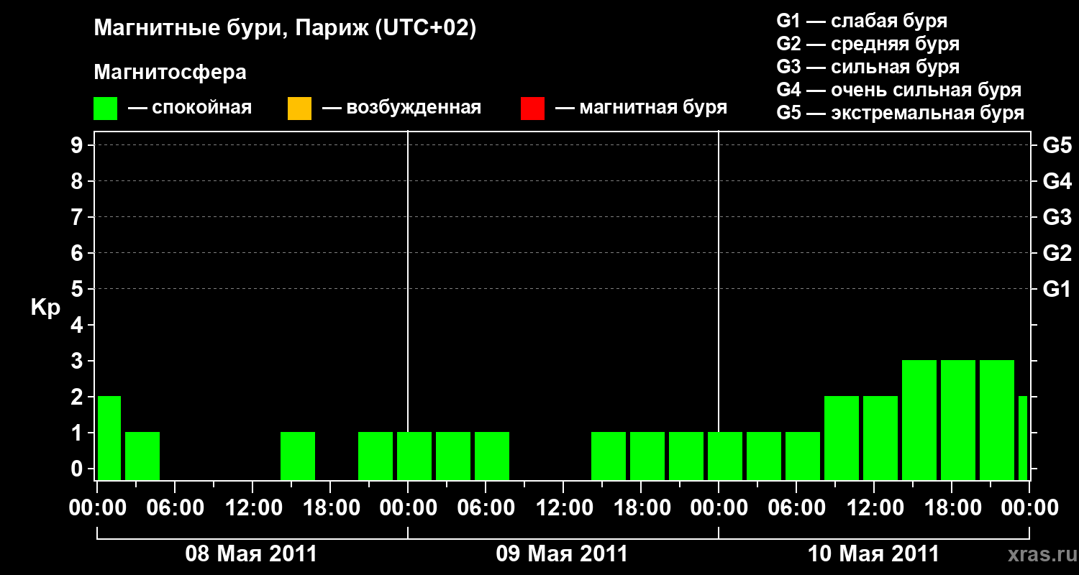1079x575 pixels.
Task: Click the red 'магнитная буря' legend swatch
Action: pos(532,109)
